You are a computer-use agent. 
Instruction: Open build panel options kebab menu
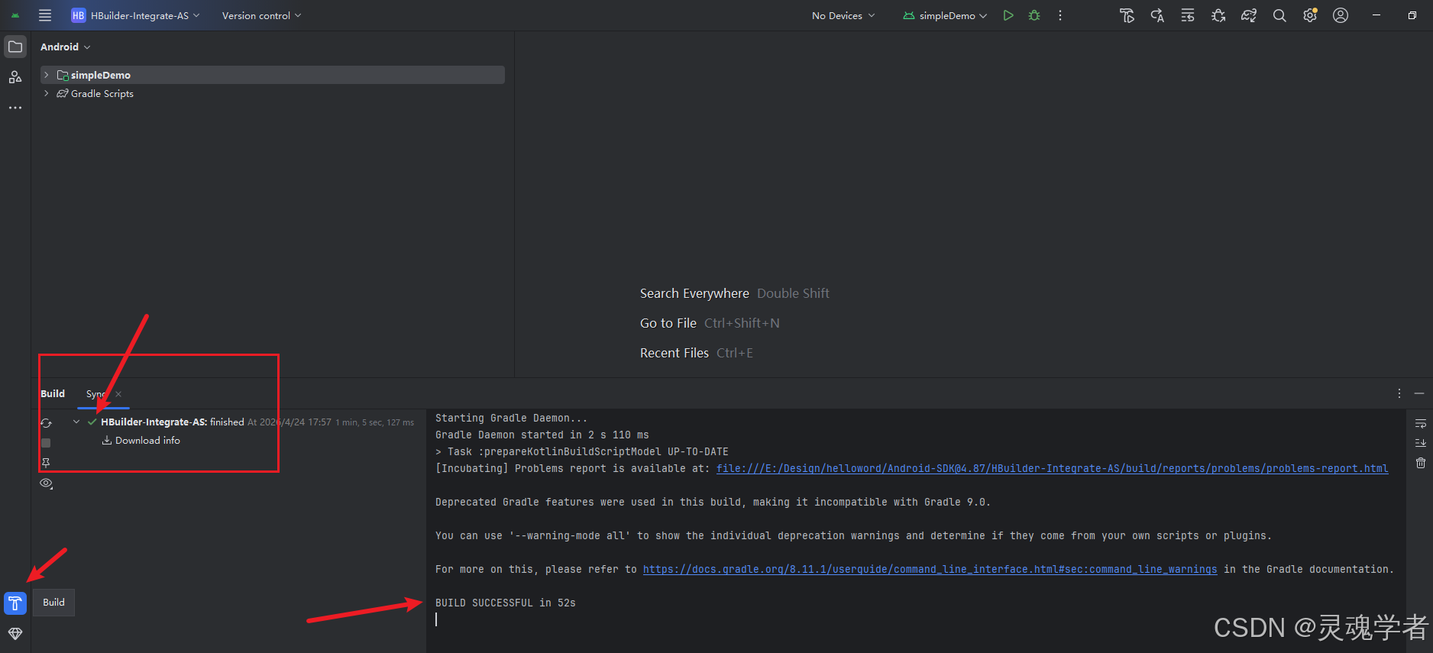click(1399, 393)
